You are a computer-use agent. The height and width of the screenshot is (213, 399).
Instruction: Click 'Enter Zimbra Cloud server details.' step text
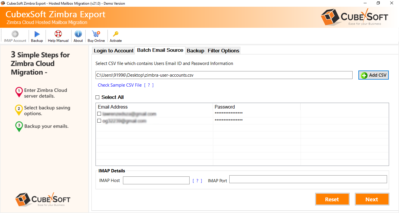46,93
